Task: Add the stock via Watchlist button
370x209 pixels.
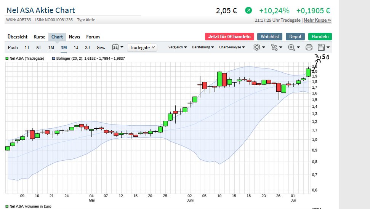Action: click(270, 37)
